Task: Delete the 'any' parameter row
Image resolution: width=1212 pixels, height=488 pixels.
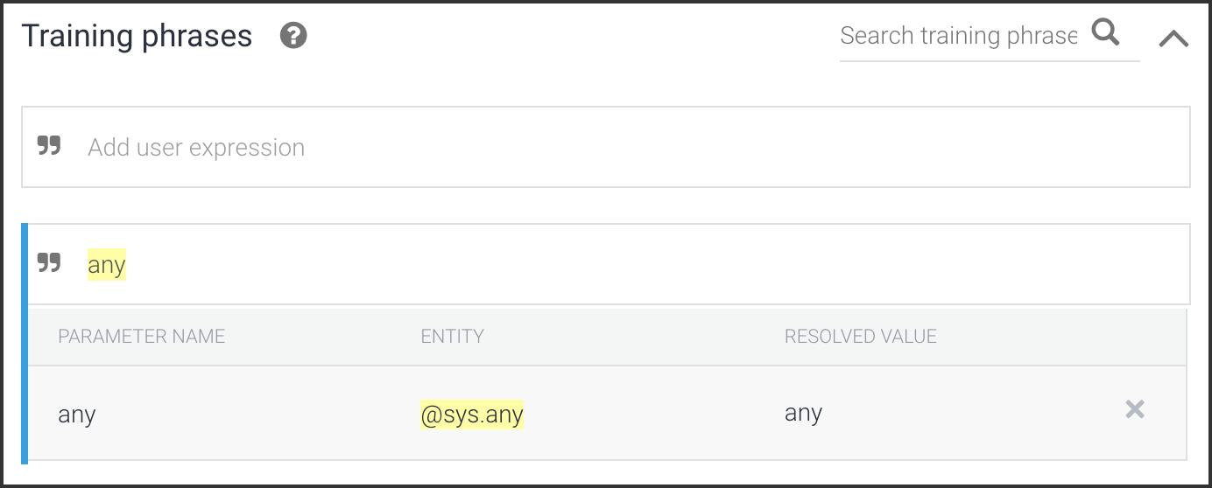Action: pyautogui.click(x=1134, y=409)
